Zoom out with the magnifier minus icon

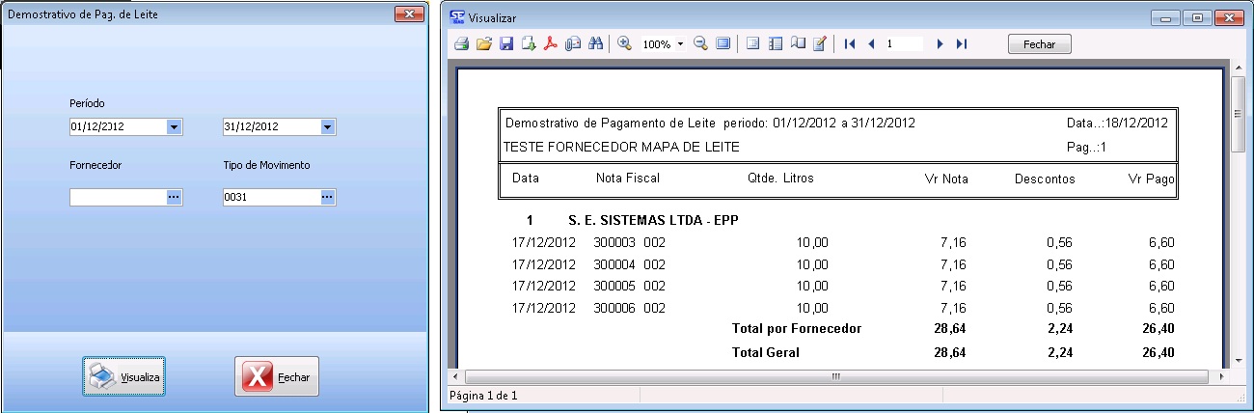700,44
